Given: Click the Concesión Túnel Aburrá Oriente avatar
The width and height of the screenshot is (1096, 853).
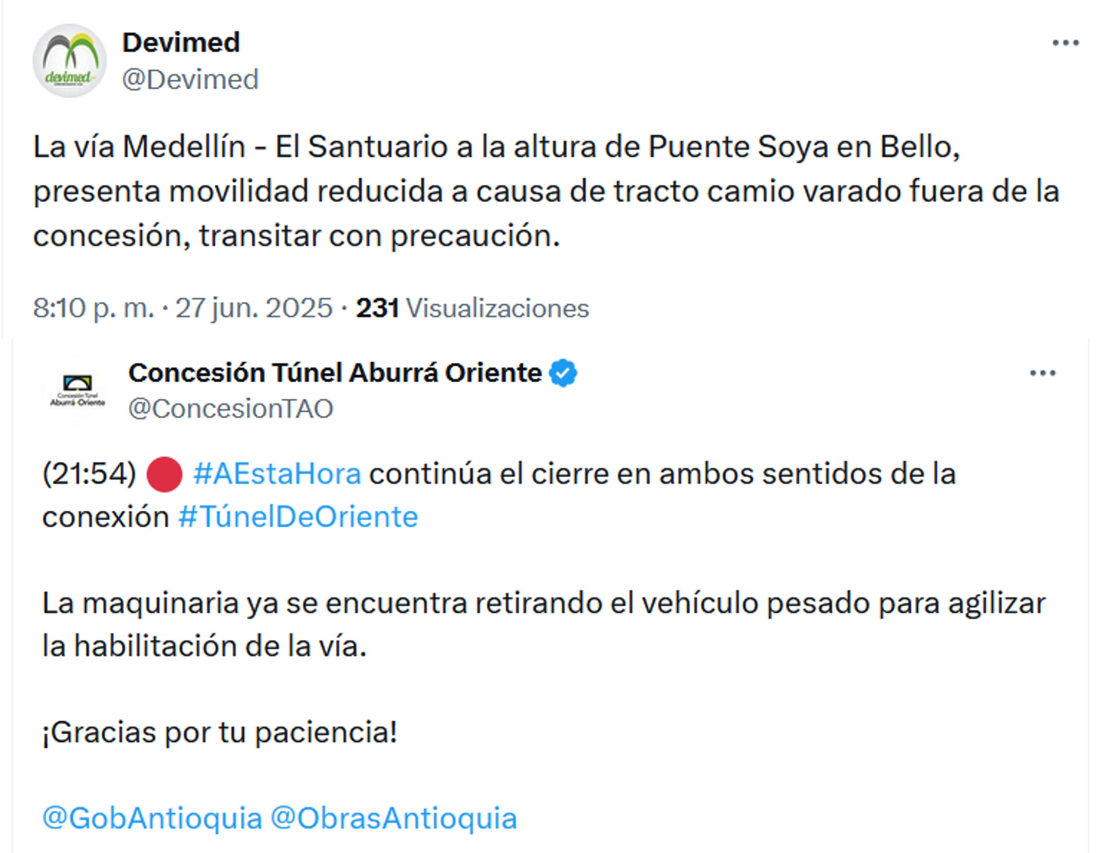Looking at the screenshot, I should coord(78,391).
